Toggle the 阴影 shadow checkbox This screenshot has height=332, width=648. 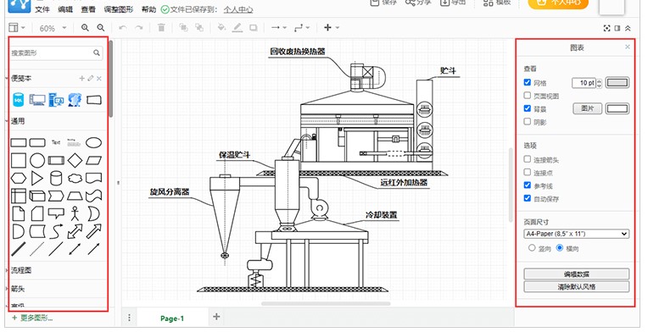[528, 121]
